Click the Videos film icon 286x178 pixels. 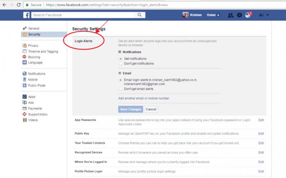(25, 120)
